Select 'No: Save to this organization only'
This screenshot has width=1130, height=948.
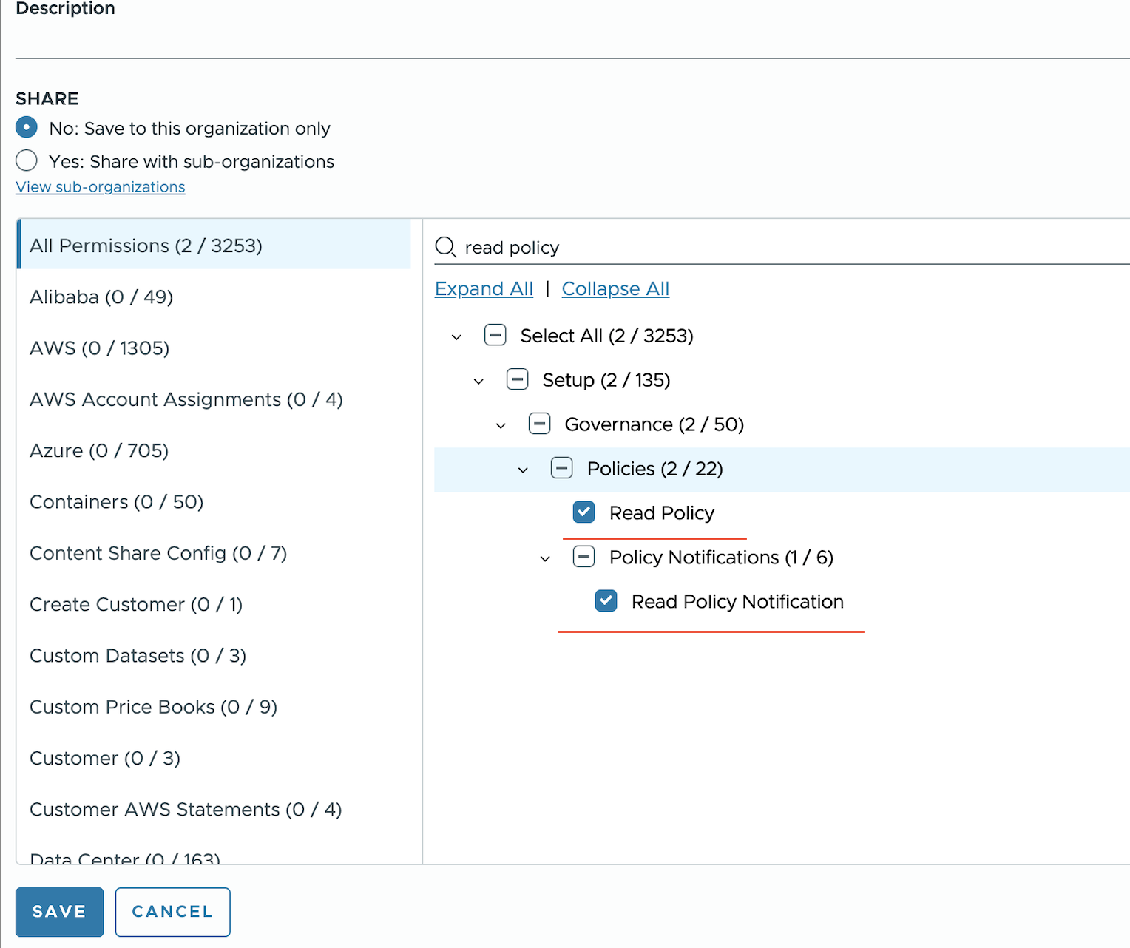coord(27,128)
